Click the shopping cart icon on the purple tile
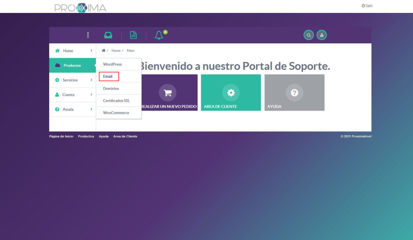This screenshot has width=413, height=240. tap(168, 92)
